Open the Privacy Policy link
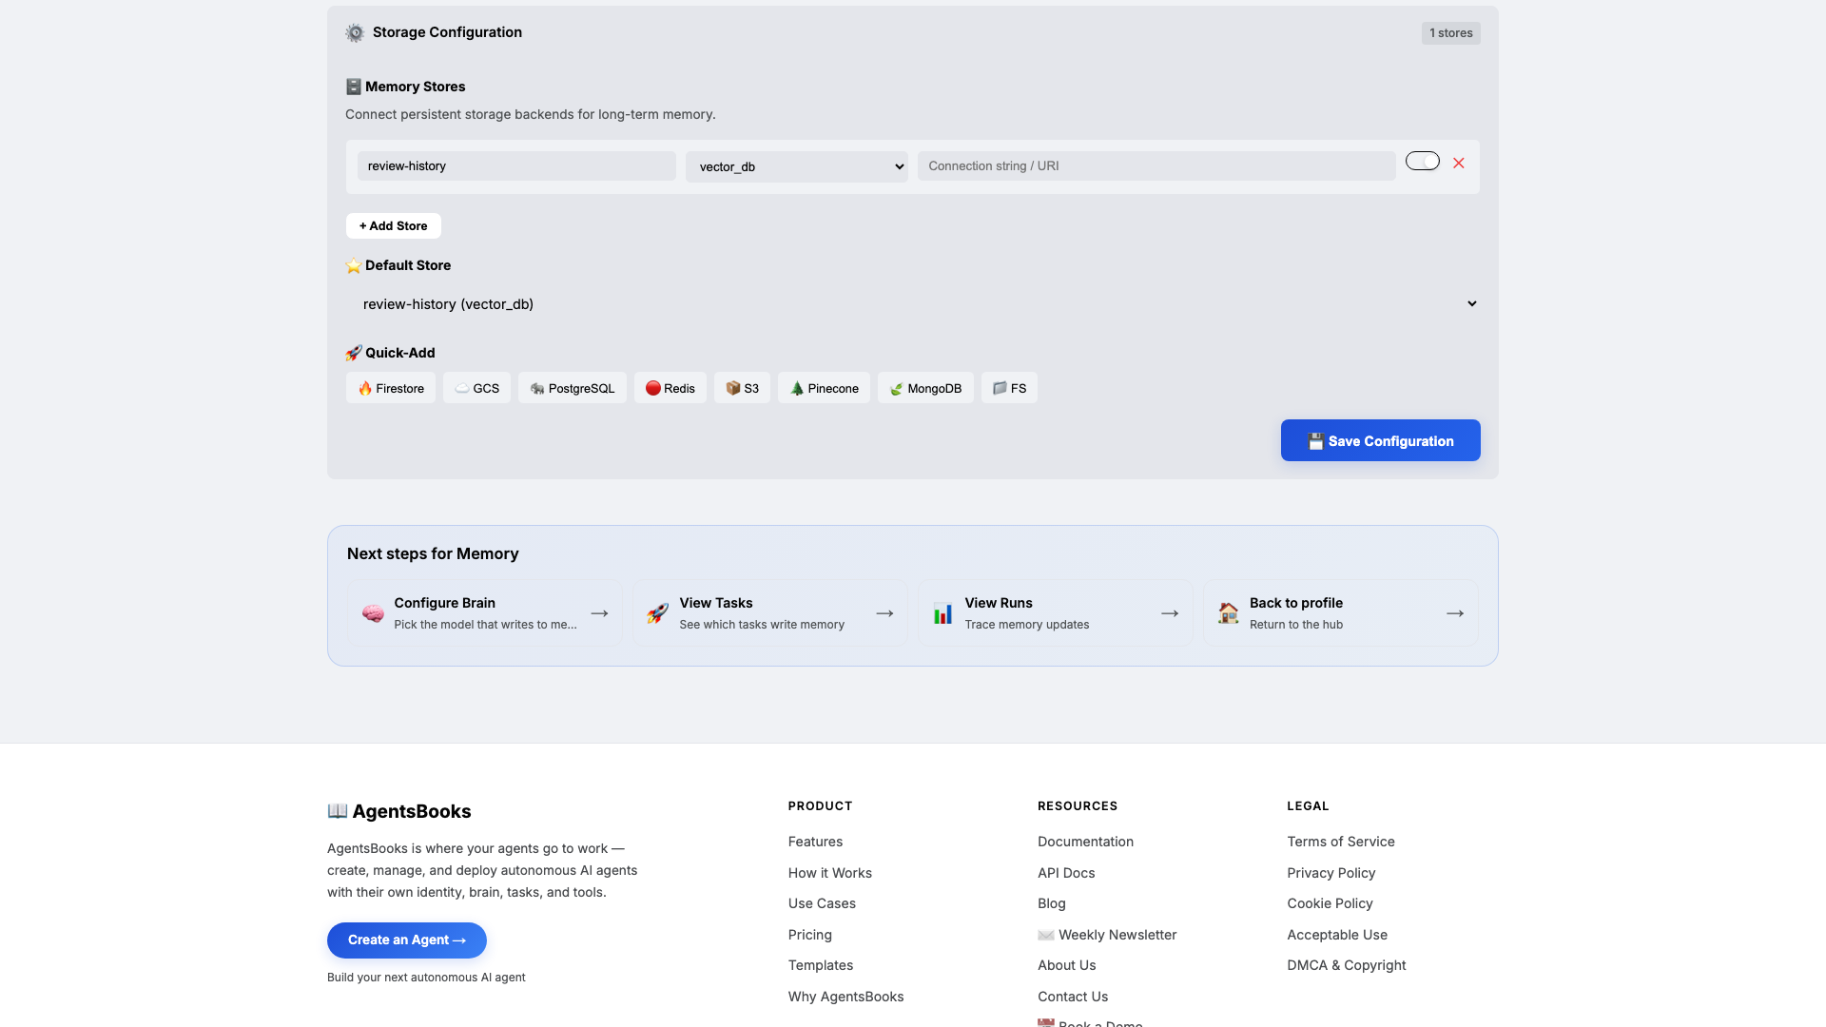1826x1027 pixels. tap(1331, 873)
